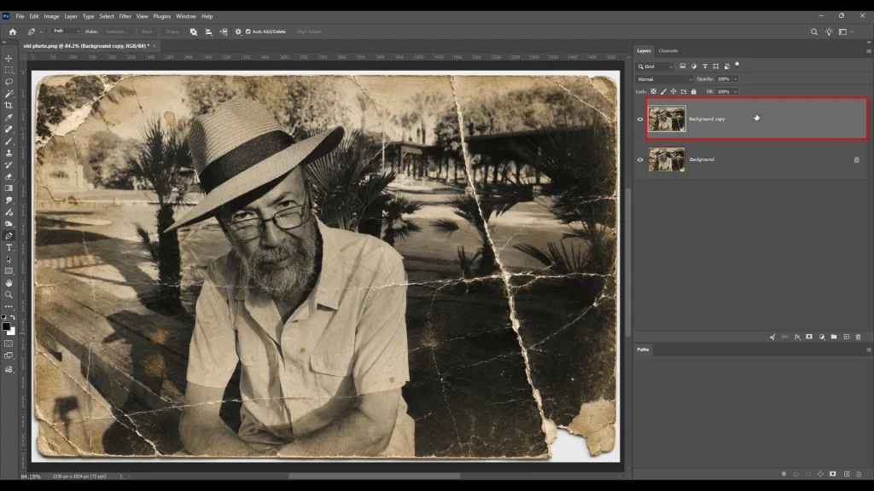874x491 pixels.
Task: Select the Pen tool in the toolbox
Action: point(9,236)
